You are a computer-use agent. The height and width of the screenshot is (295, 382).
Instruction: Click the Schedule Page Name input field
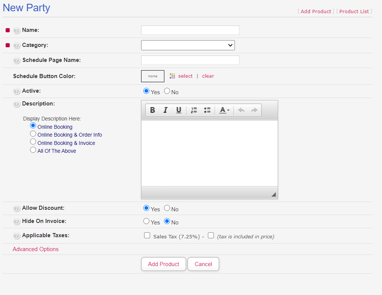(x=190, y=60)
